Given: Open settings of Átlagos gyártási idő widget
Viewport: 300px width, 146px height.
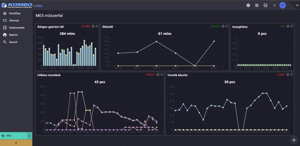Looking at the screenshot, I should (97, 26).
